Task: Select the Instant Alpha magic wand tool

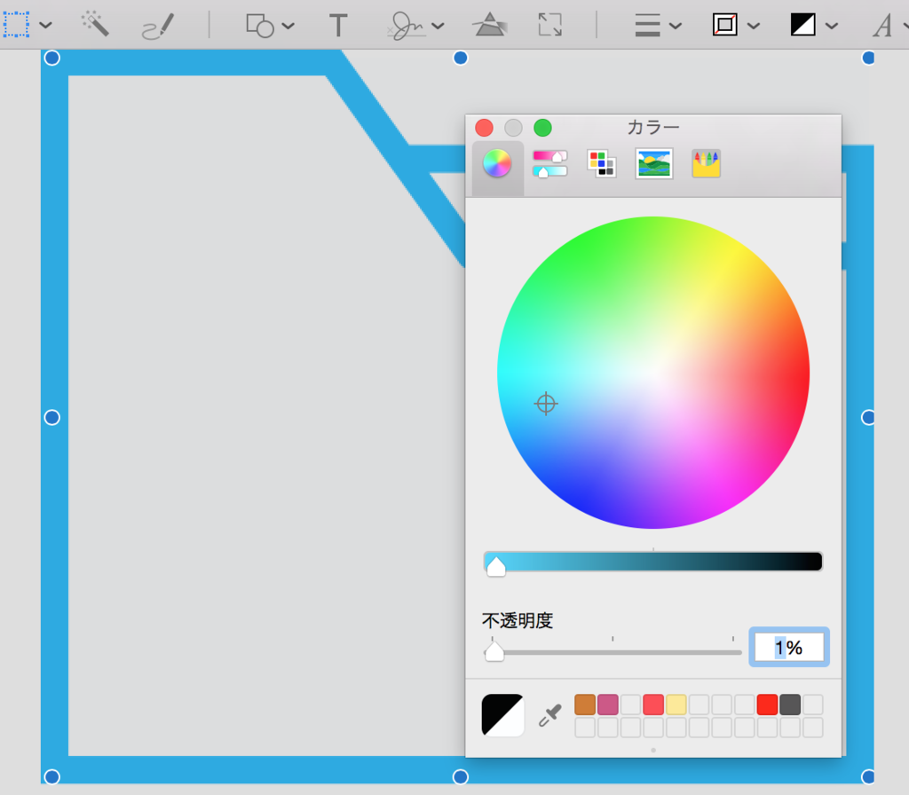Action: pos(95,24)
